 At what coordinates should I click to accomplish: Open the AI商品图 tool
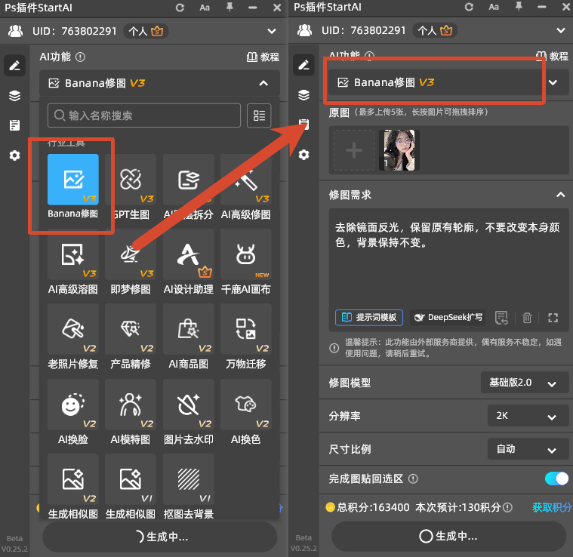point(188,329)
